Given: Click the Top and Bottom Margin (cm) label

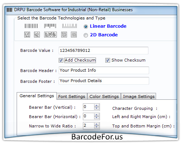Looking at the screenshot, I should (143, 126).
